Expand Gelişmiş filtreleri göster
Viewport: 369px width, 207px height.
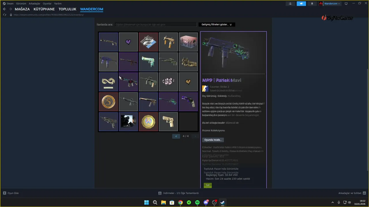pyautogui.click(x=217, y=24)
